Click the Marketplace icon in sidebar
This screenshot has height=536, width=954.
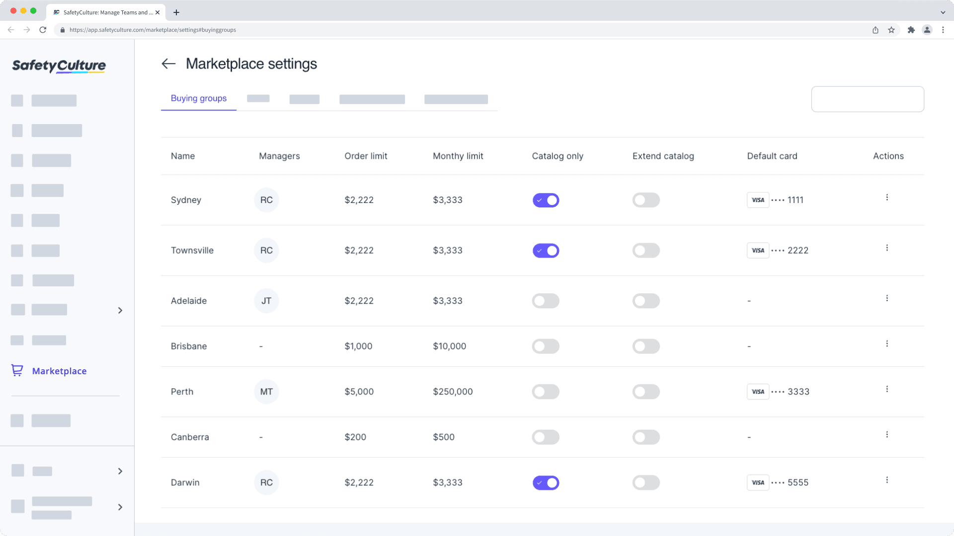(18, 370)
